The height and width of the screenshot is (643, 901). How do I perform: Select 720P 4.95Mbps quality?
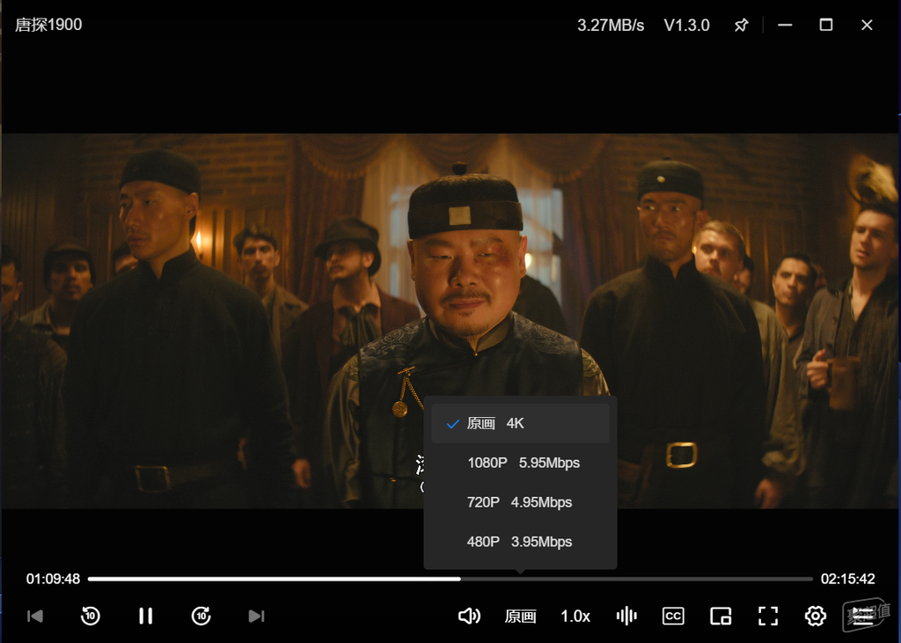tap(520, 502)
